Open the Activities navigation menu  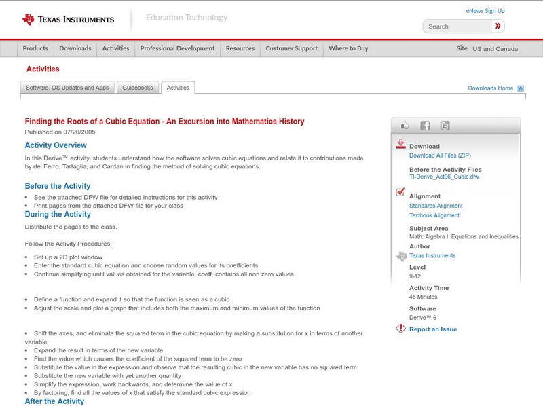pyautogui.click(x=115, y=48)
